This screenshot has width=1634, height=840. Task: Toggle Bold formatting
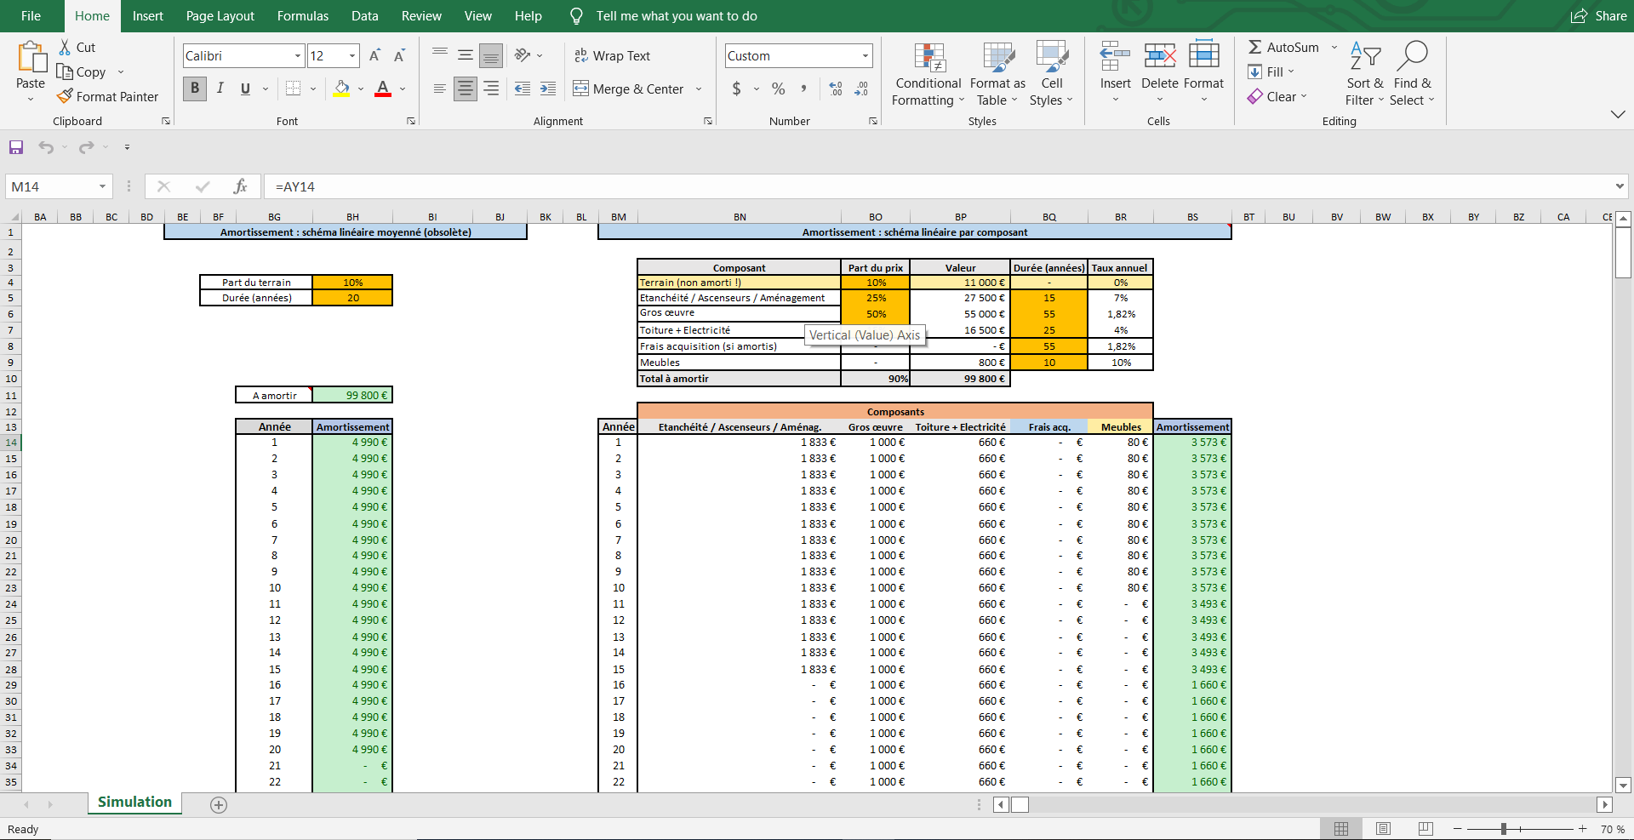pos(195,89)
